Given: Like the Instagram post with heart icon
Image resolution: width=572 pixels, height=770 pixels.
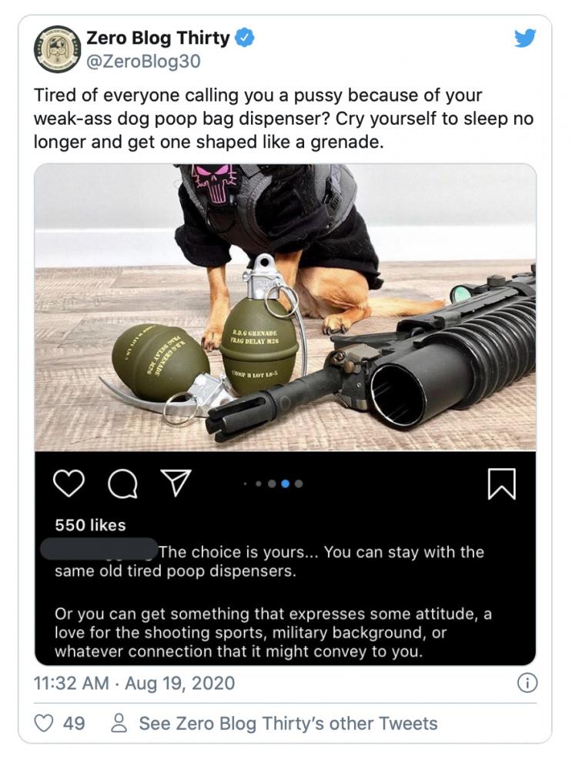Looking at the screenshot, I should click(69, 484).
